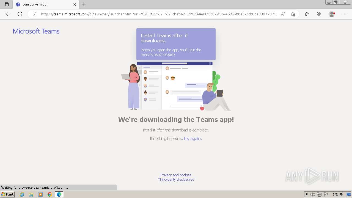Launch Google Chrome from taskbar

[50, 194]
